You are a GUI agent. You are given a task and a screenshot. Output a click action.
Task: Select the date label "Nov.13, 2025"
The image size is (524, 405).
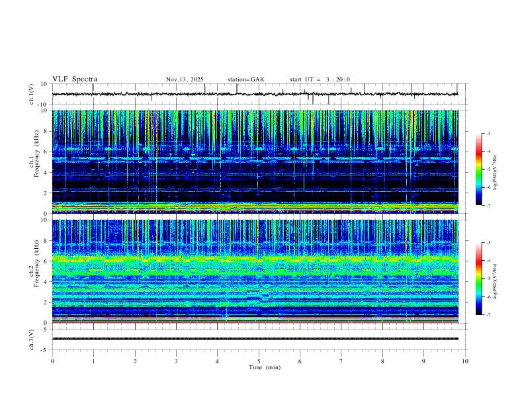click(185, 79)
